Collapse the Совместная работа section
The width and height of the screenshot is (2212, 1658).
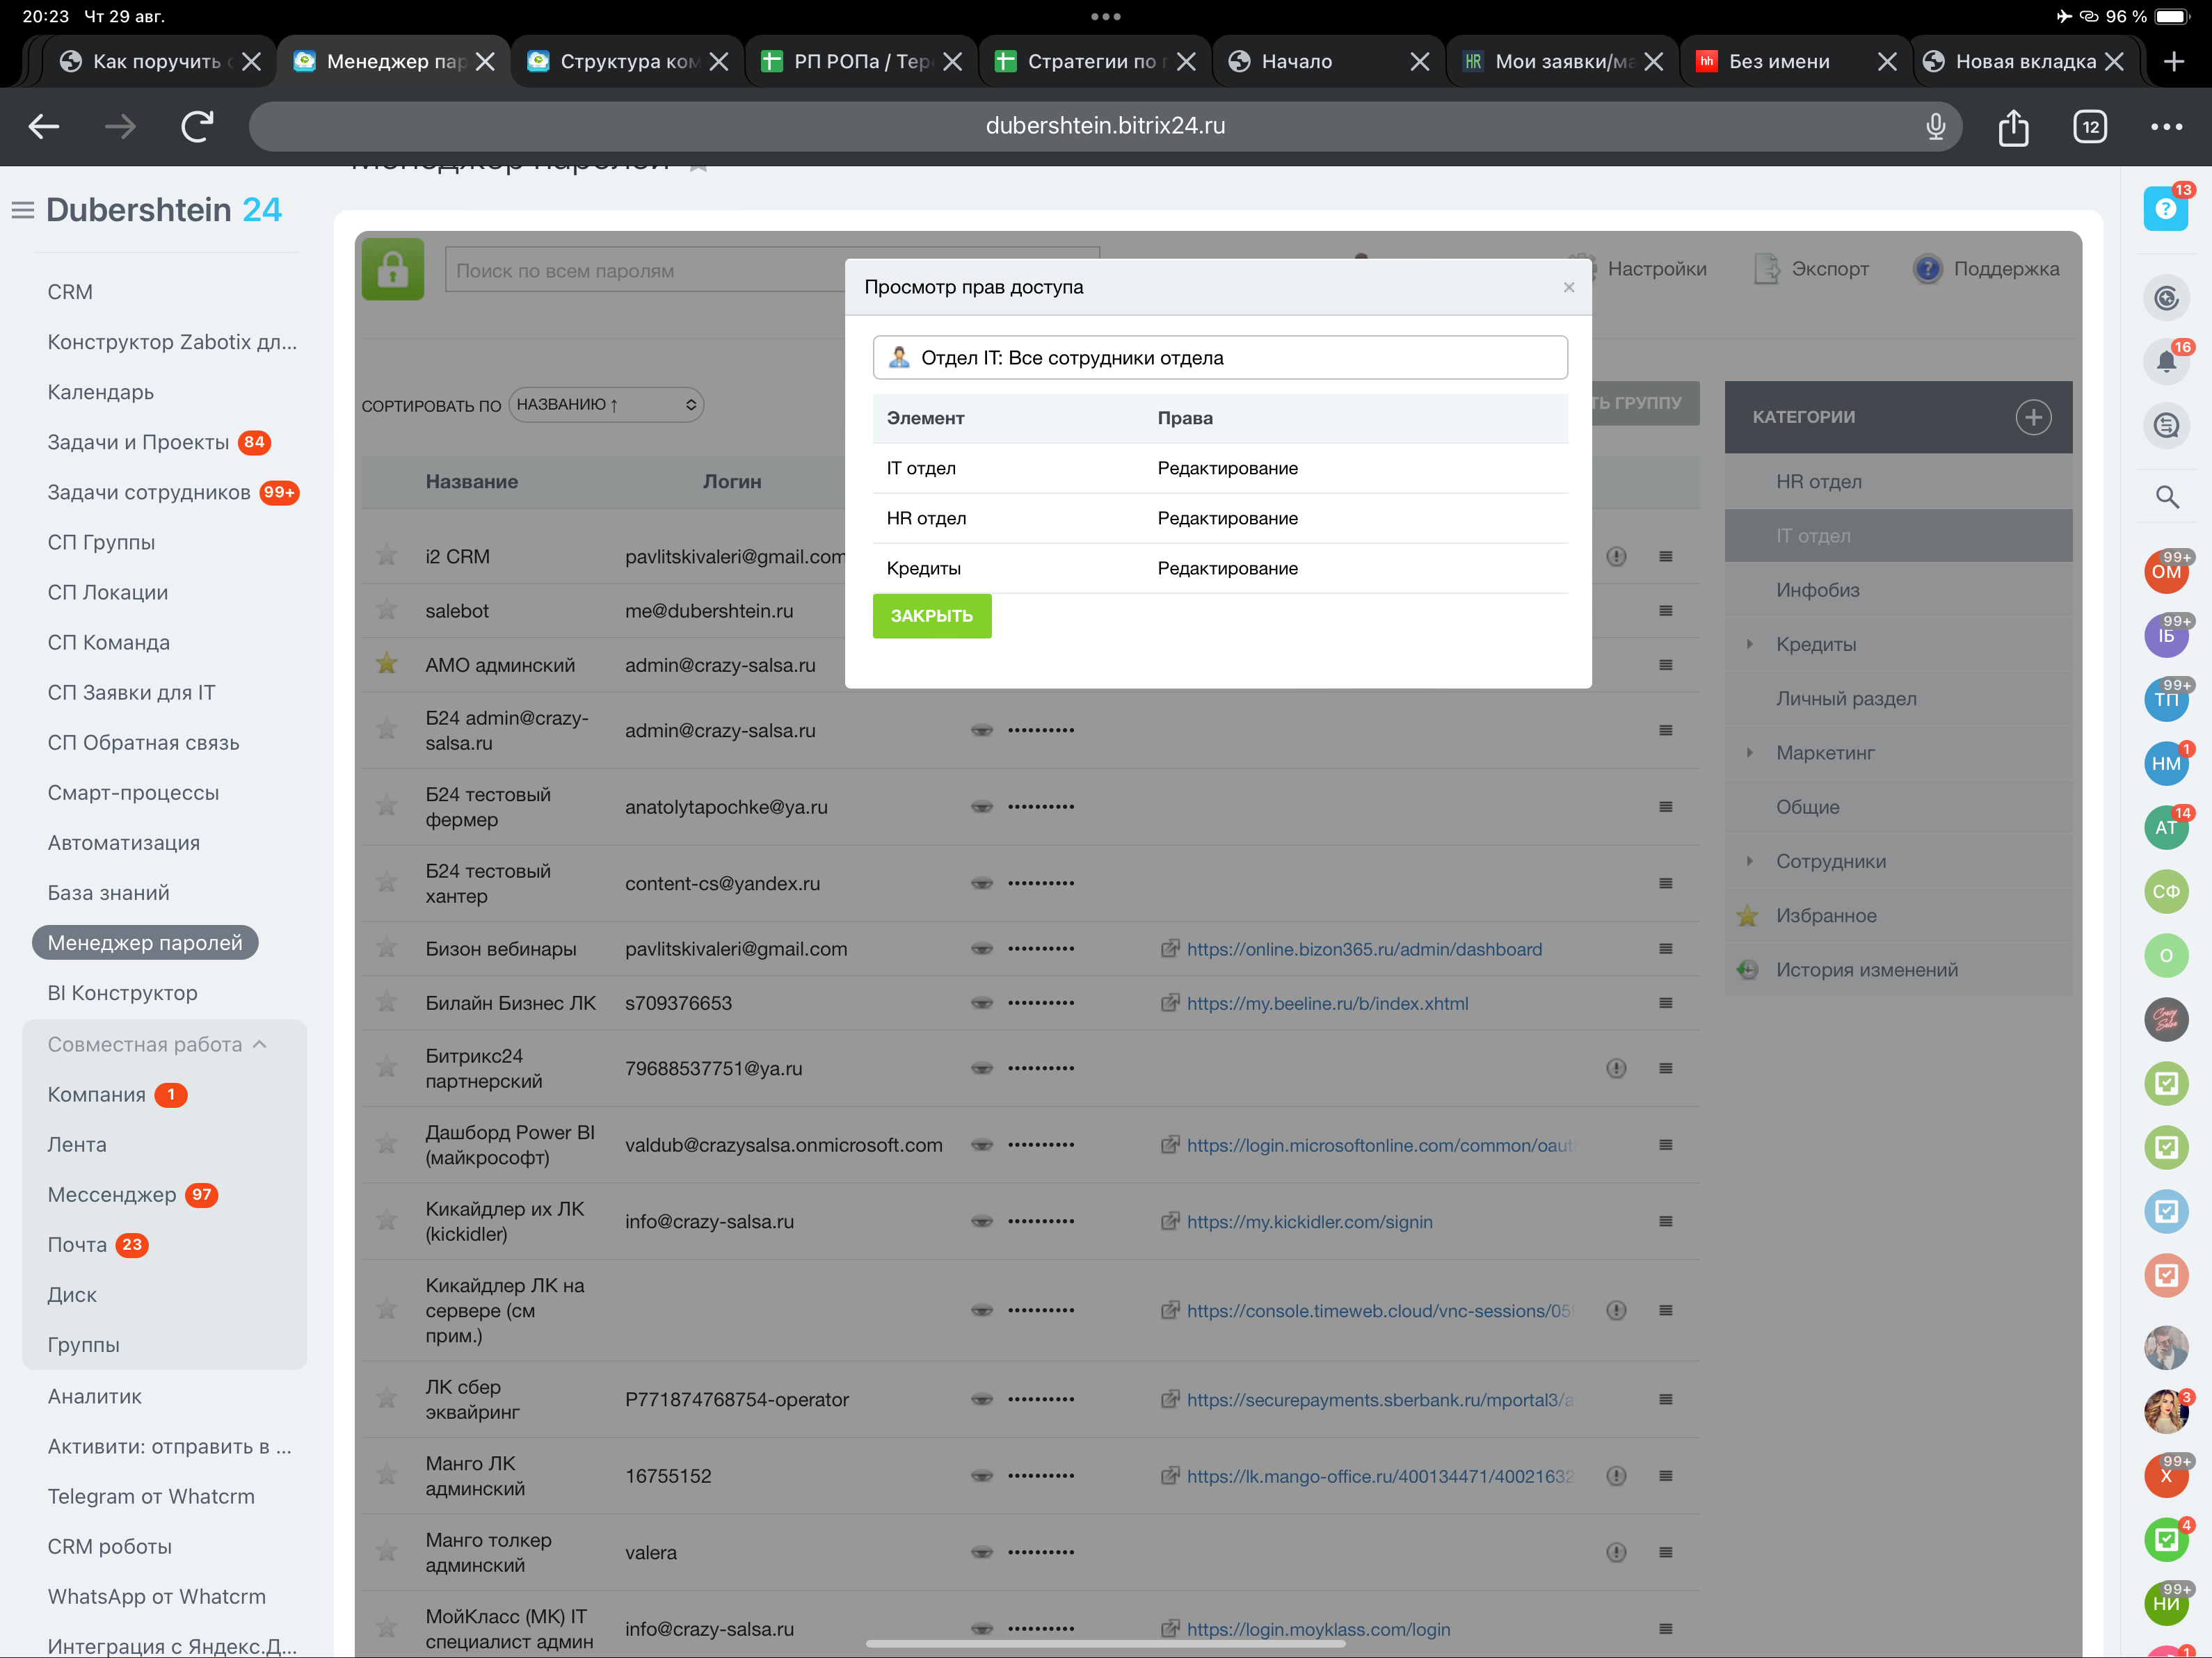pyautogui.click(x=157, y=1044)
